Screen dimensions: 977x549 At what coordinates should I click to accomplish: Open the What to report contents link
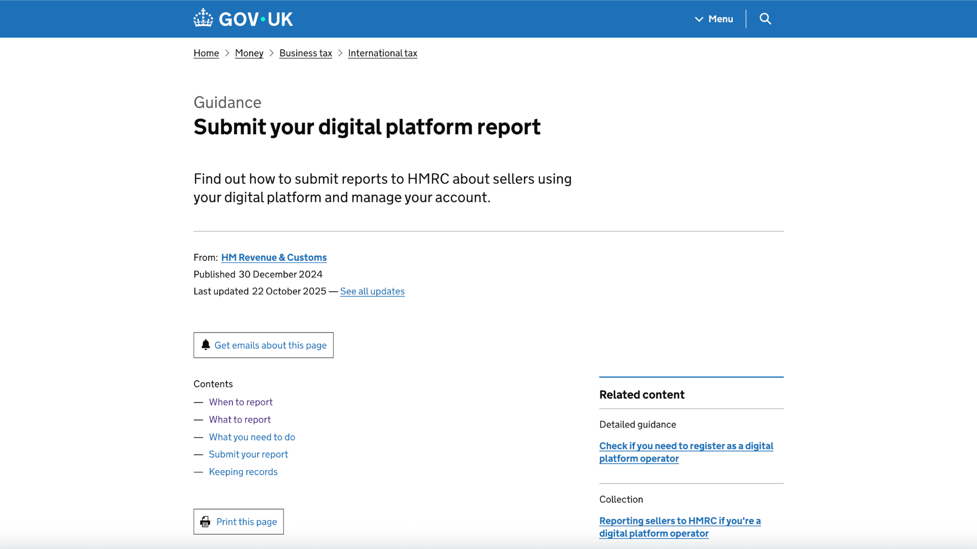point(240,419)
